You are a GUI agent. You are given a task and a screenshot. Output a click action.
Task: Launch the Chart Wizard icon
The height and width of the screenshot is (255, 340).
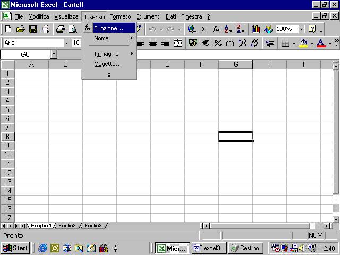pyautogui.click(x=256, y=29)
